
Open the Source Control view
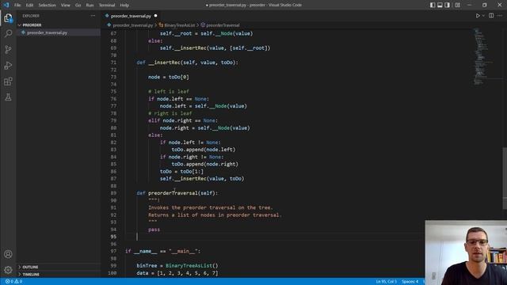point(8,49)
